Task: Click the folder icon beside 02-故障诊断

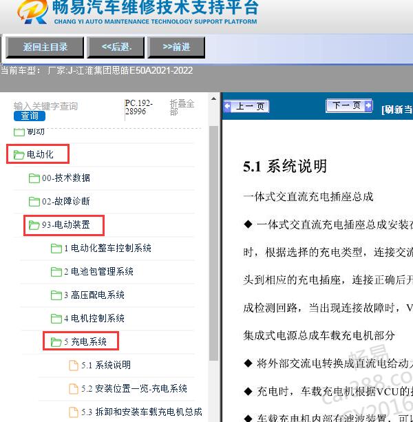Action: pyautogui.click(x=34, y=202)
